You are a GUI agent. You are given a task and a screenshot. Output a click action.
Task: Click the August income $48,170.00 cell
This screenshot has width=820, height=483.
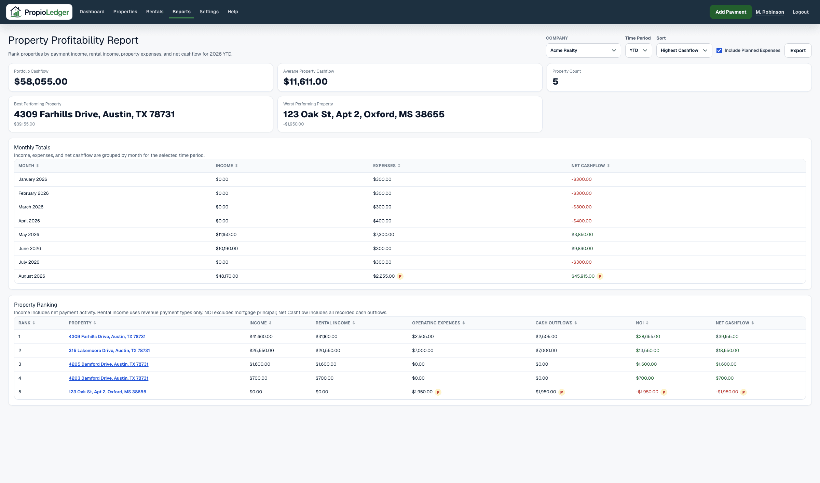tap(227, 276)
